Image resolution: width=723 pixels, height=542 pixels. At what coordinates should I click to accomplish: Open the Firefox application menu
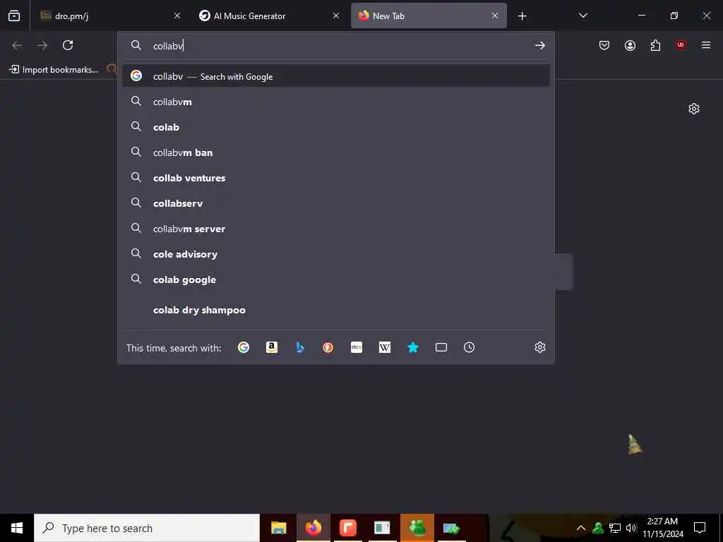706,45
